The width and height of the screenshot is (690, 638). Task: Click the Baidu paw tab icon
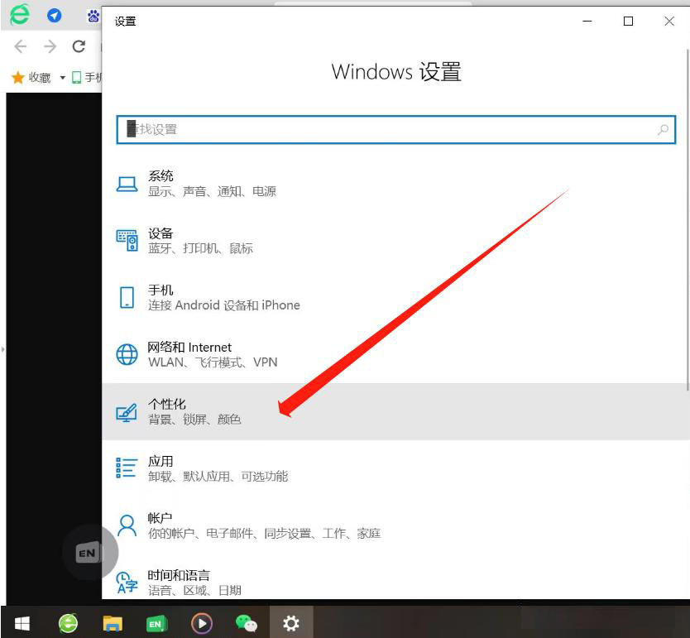click(x=93, y=17)
